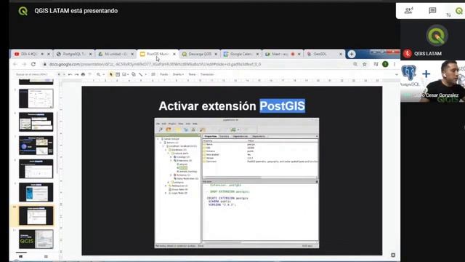The width and height of the screenshot is (465, 262).
Task: Select the QGIS logo slide thumbnail
Action: (36, 239)
